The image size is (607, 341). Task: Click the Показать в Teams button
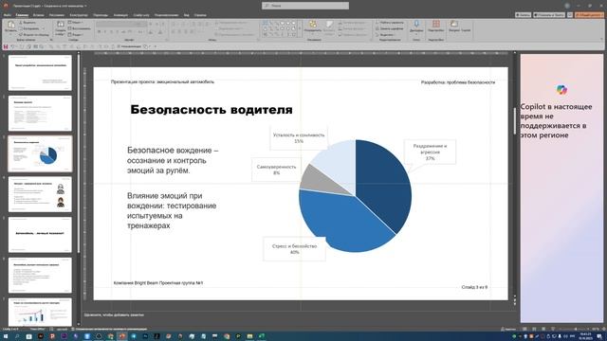549,15
